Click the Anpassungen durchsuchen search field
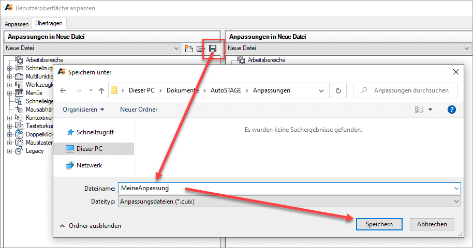 pos(405,90)
